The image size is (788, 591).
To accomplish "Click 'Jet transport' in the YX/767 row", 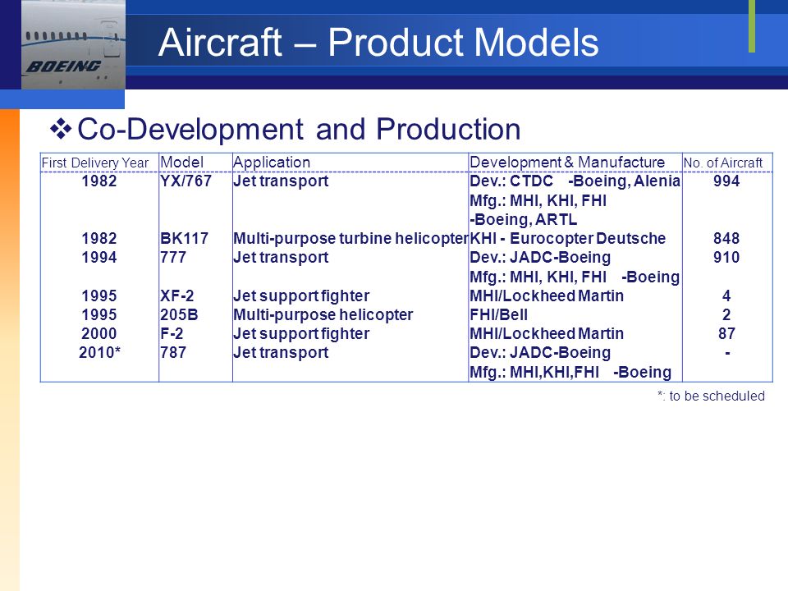I will [x=281, y=181].
